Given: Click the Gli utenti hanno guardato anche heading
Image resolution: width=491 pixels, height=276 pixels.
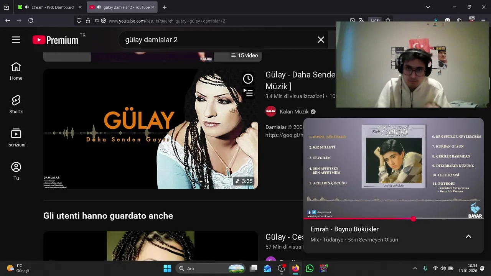Looking at the screenshot, I should point(108,216).
